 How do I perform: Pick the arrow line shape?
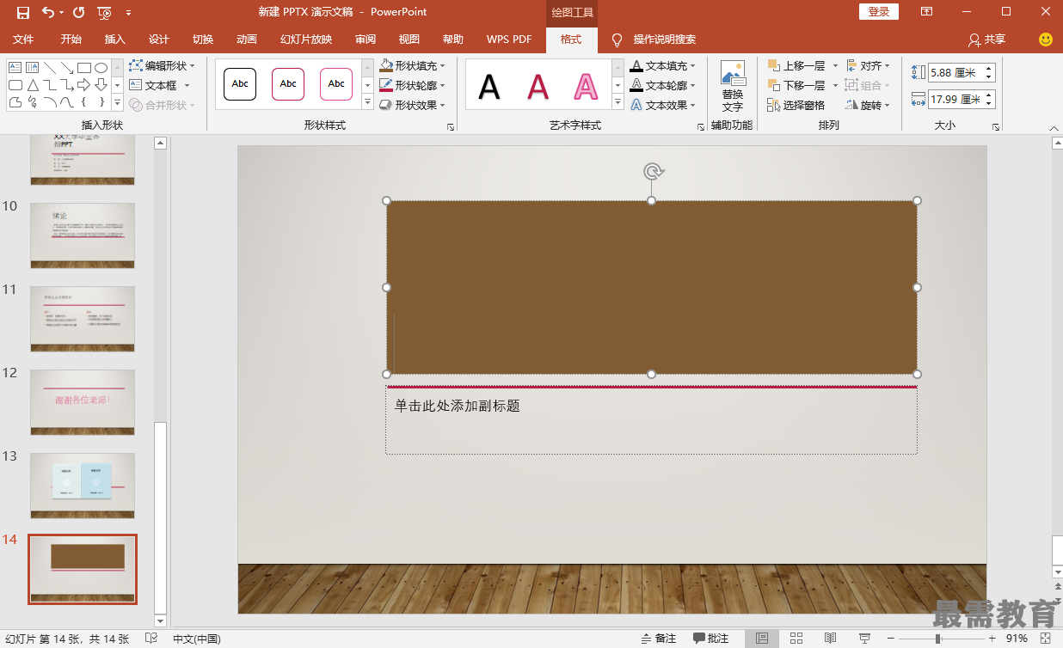(x=67, y=67)
